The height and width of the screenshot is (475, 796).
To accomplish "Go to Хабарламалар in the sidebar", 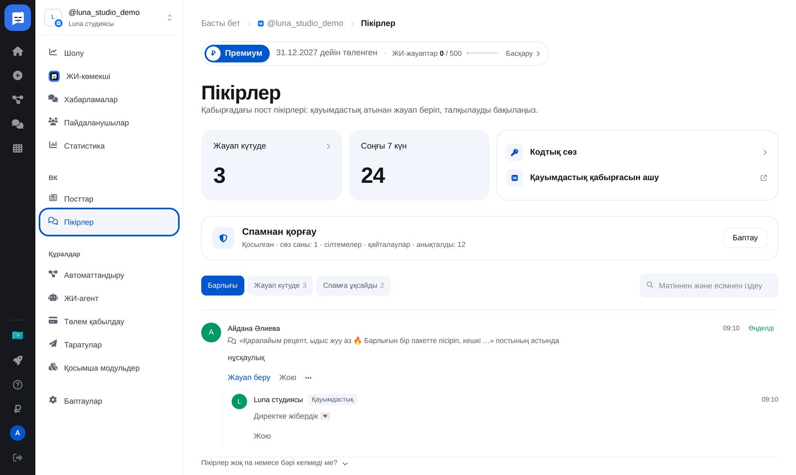I will 109,99.
